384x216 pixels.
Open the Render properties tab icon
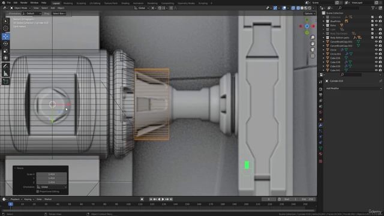click(x=320, y=89)
